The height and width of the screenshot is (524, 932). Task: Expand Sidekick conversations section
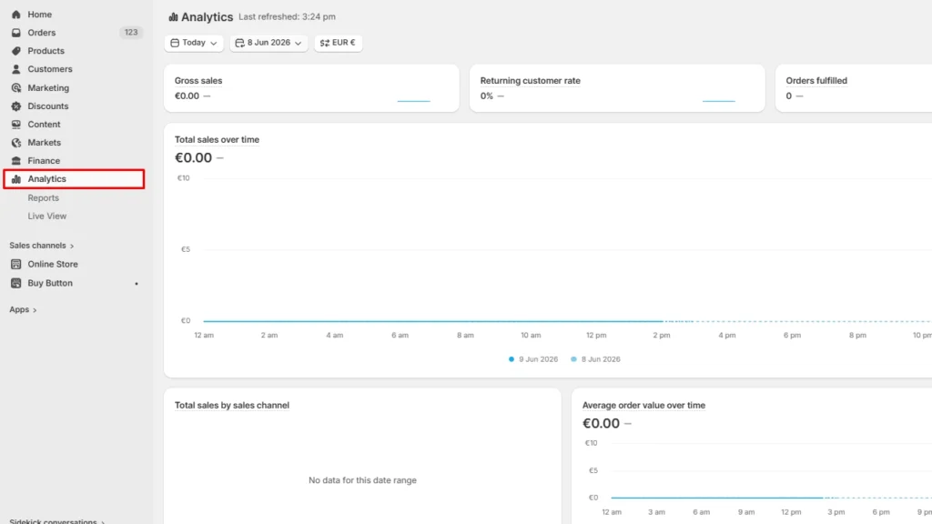point(57,521)
